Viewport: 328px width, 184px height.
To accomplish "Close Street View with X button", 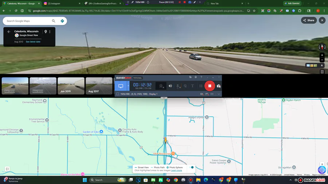I will [322, 20].
